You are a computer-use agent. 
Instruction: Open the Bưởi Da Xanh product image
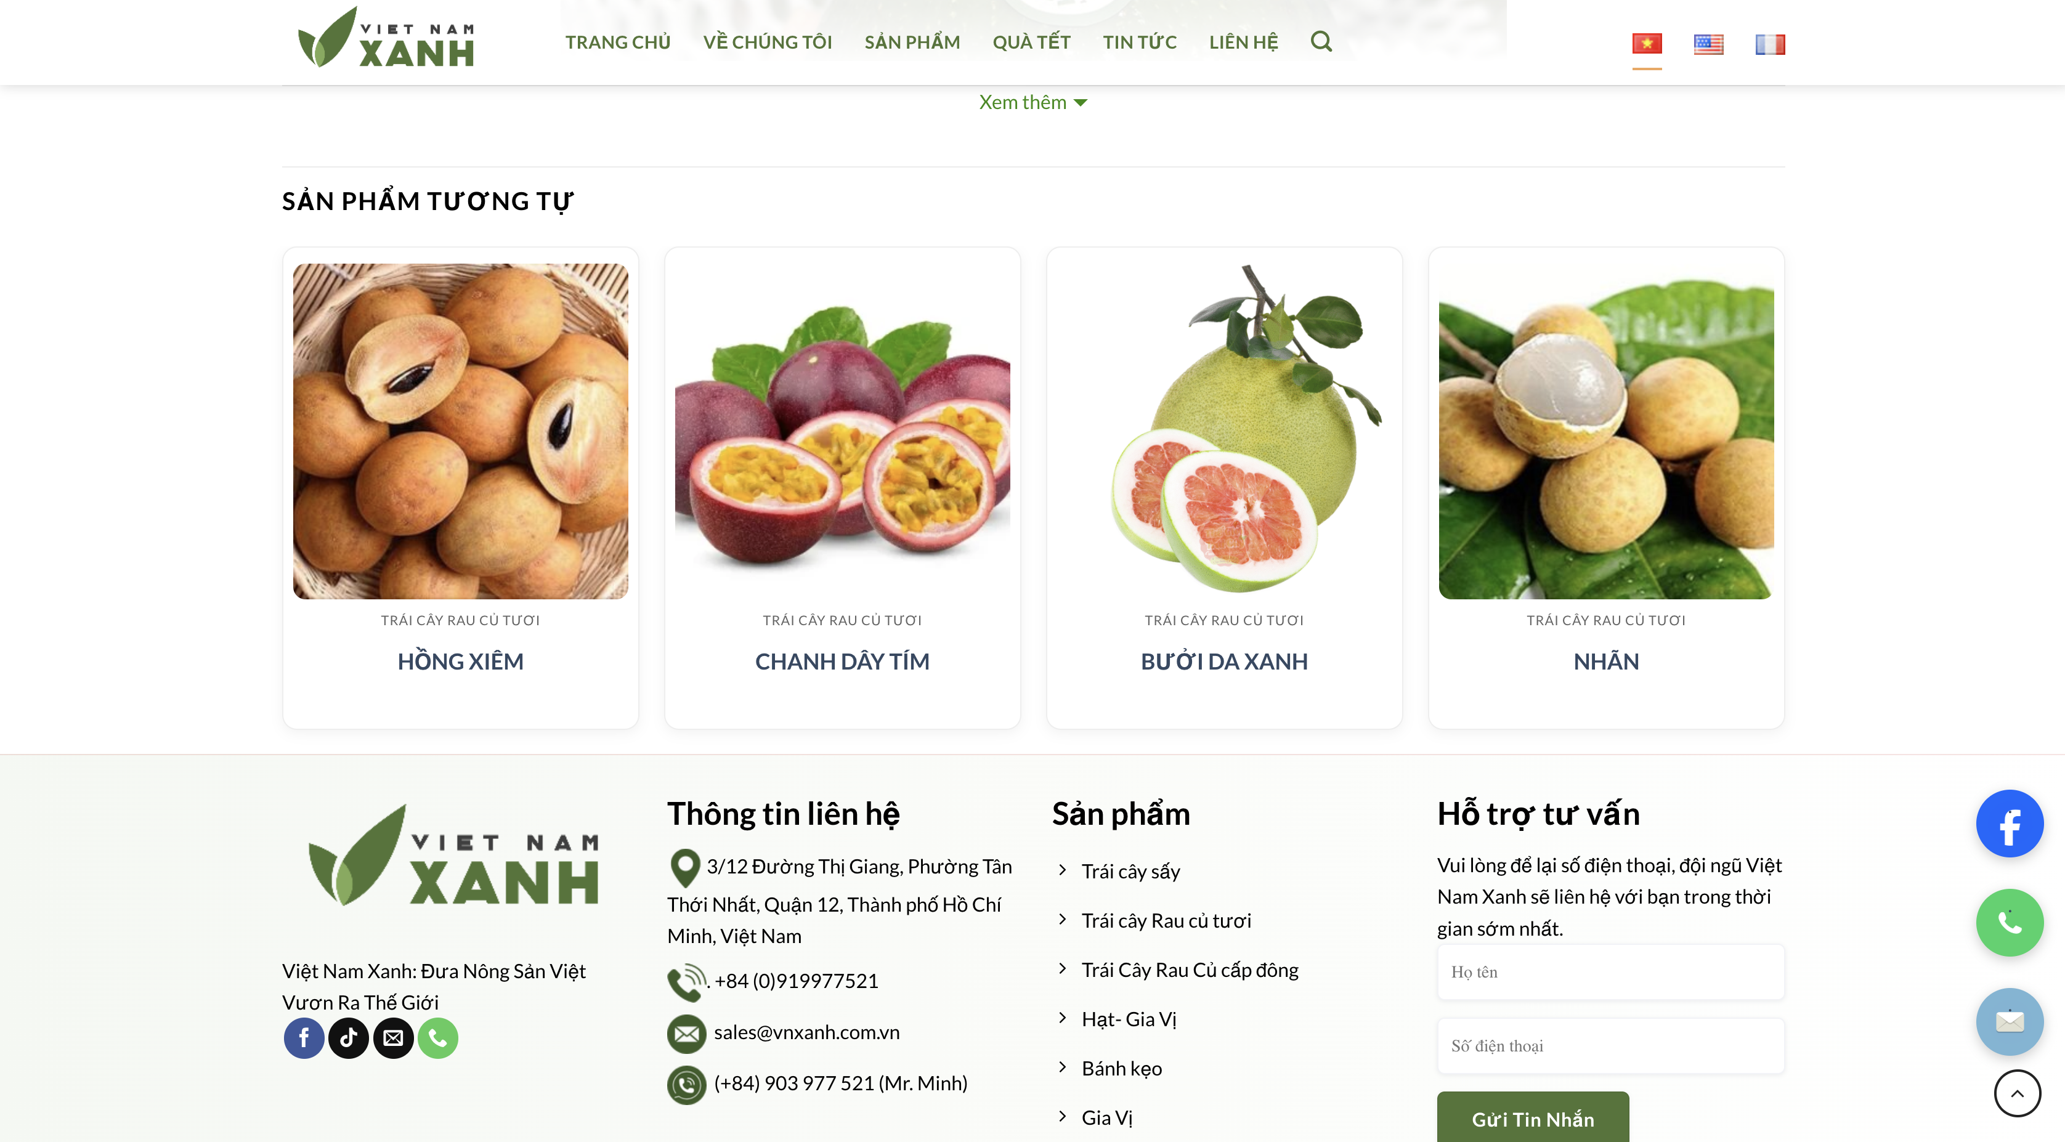point(1224,431)
